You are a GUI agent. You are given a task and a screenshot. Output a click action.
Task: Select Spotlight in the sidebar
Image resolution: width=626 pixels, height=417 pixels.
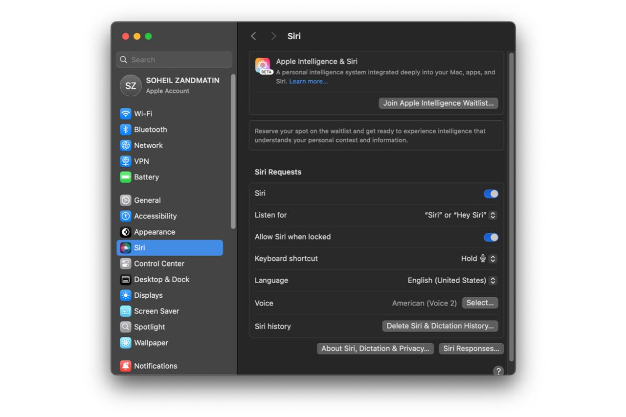click(x=170, y=327)
